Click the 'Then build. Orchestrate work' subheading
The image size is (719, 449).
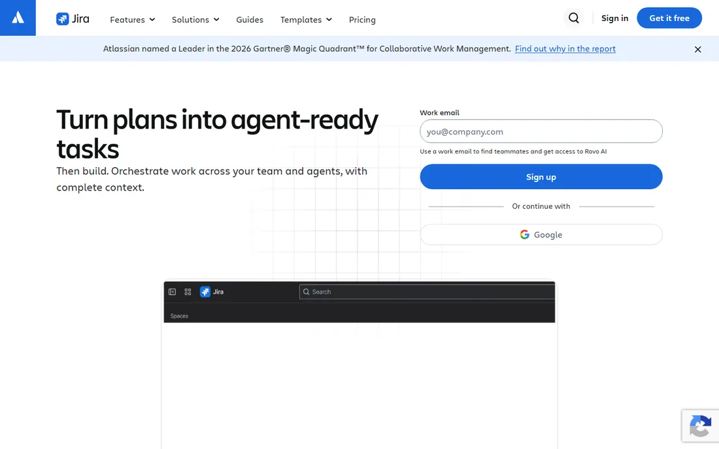212,179
